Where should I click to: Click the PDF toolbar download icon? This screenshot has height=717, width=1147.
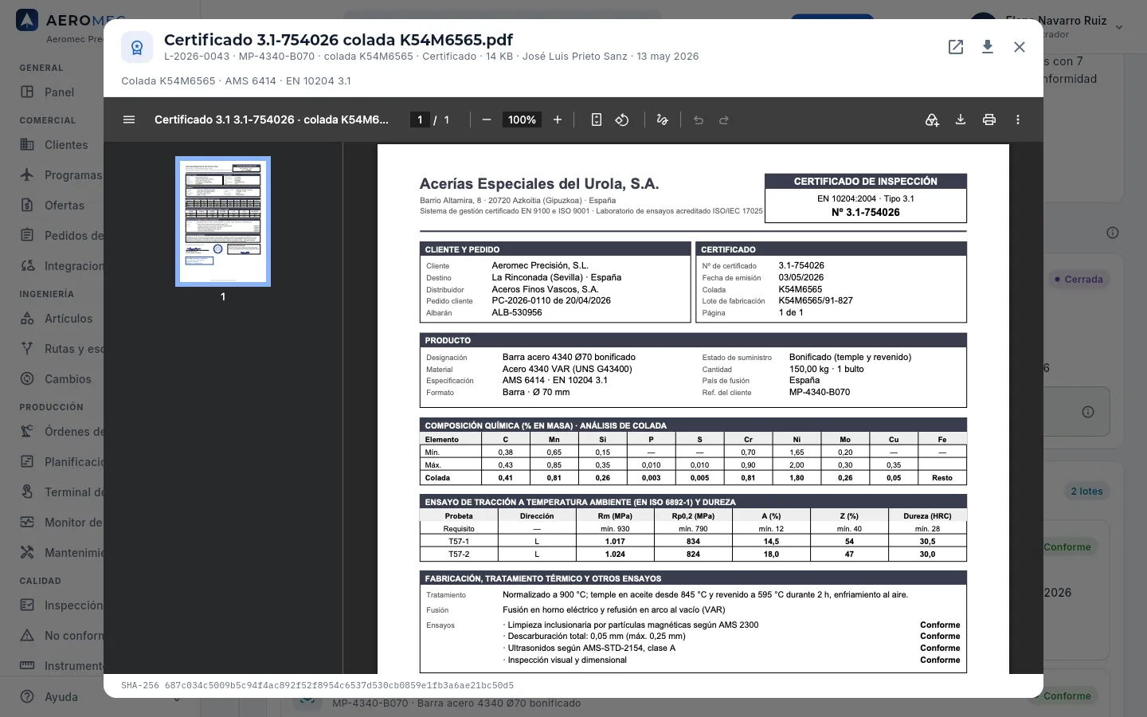[x=961, y=119]
